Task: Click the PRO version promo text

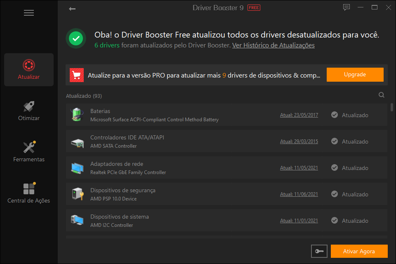Action: [204, 75]
